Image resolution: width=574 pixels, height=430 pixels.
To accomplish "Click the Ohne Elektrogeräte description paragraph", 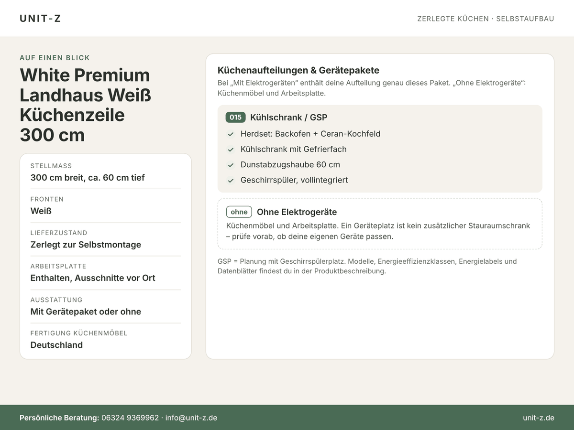I will 378,231.
